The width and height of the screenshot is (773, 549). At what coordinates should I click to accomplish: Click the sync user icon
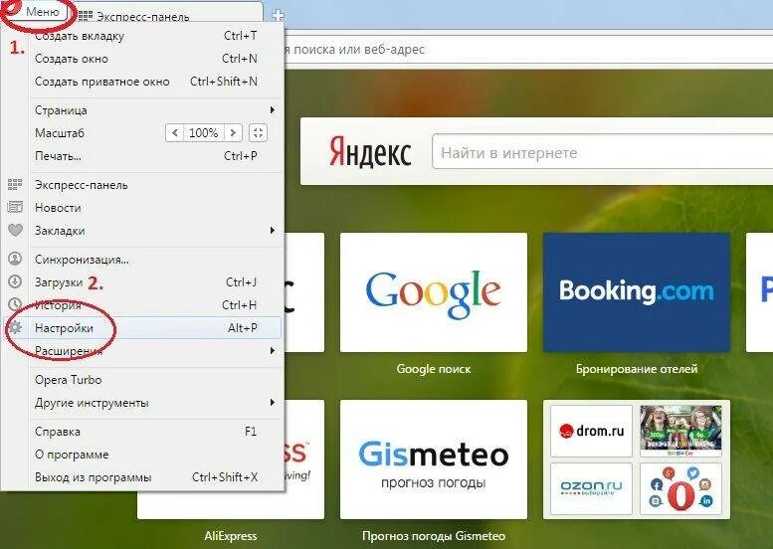[x=15, y=259]
